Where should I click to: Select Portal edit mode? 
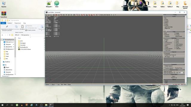[177, 41]
